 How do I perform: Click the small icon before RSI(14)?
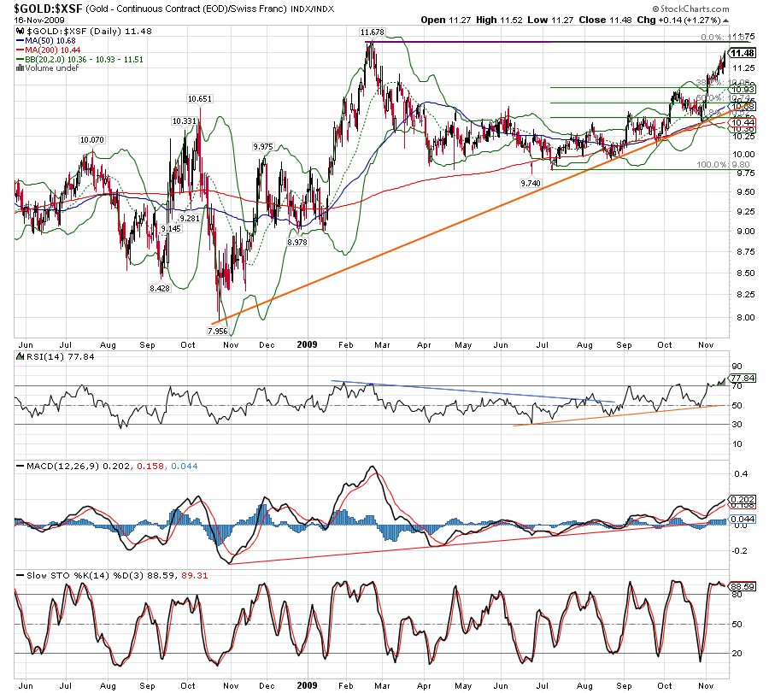21,356
